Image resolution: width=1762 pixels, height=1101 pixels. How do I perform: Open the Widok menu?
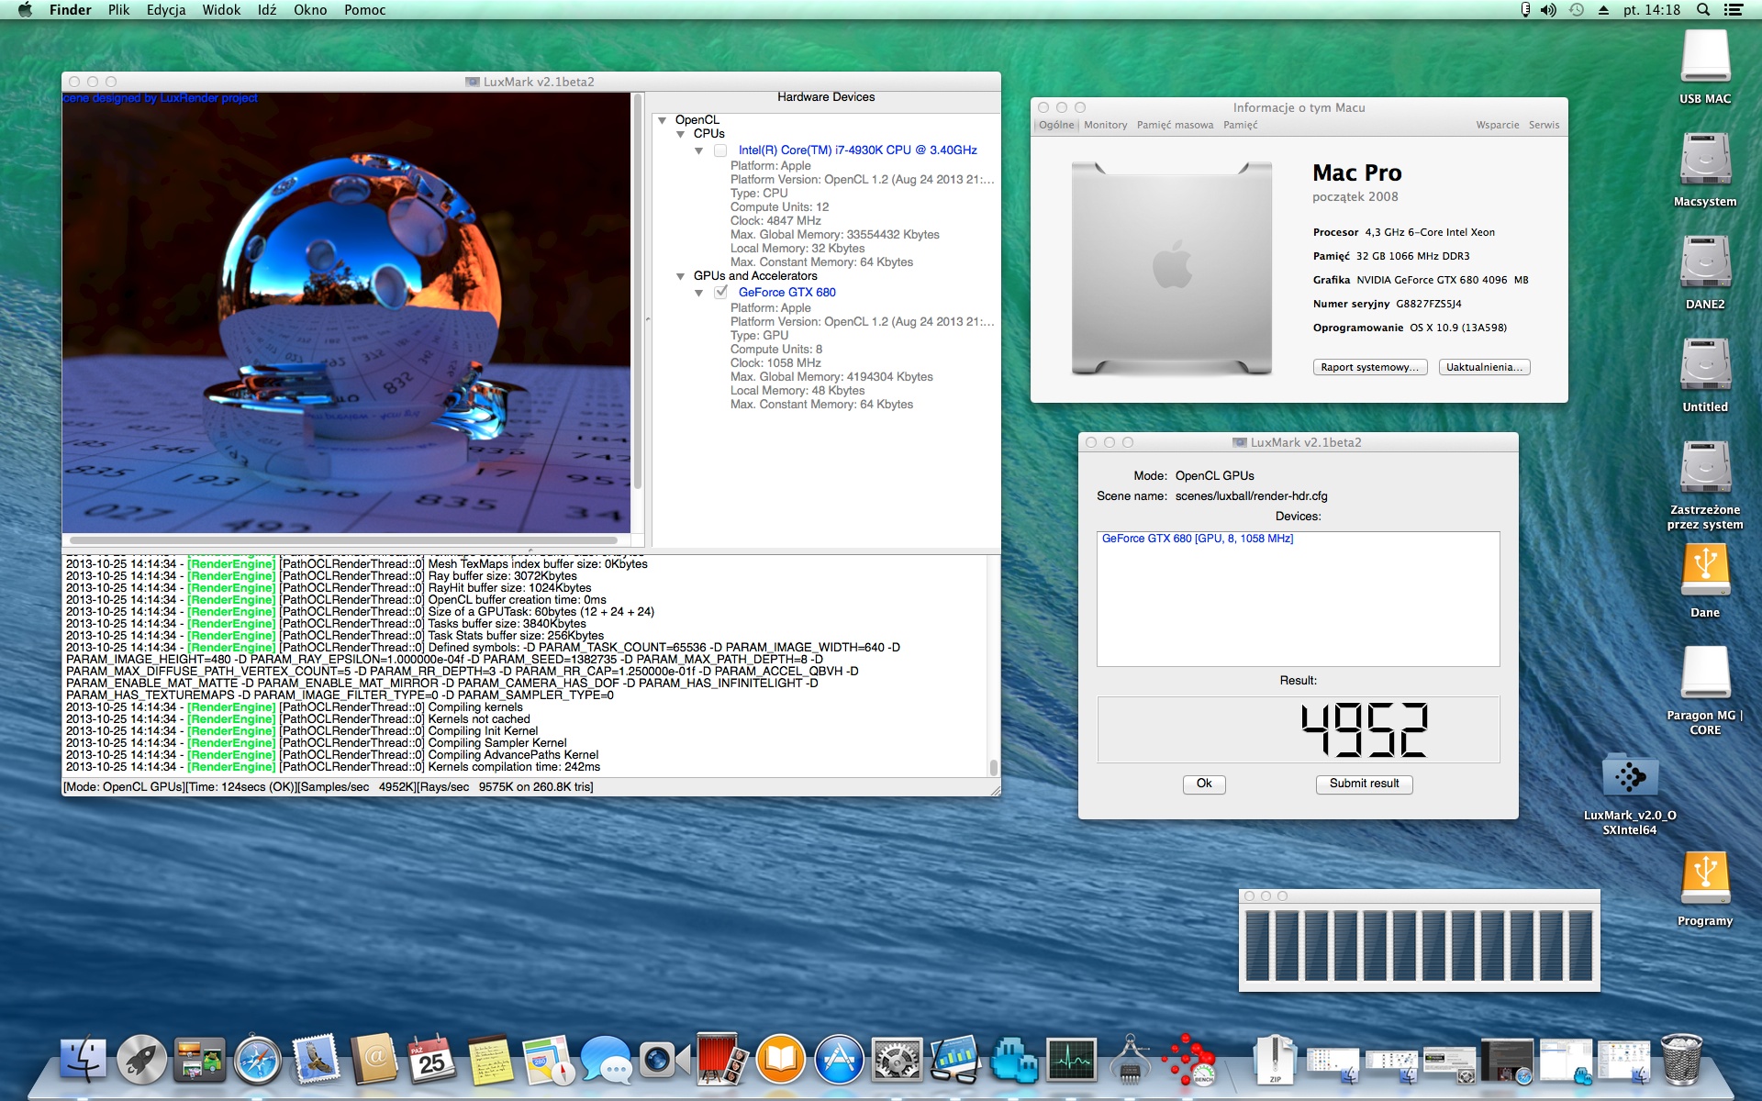tap(221, 10)
